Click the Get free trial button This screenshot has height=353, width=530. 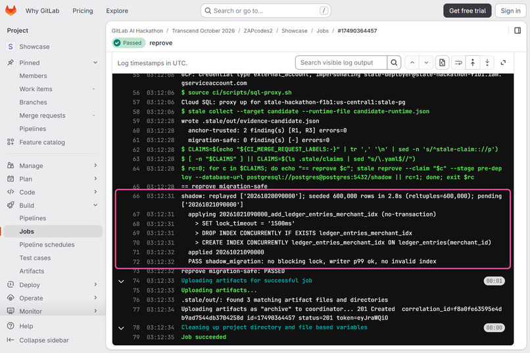pos(467,11)
